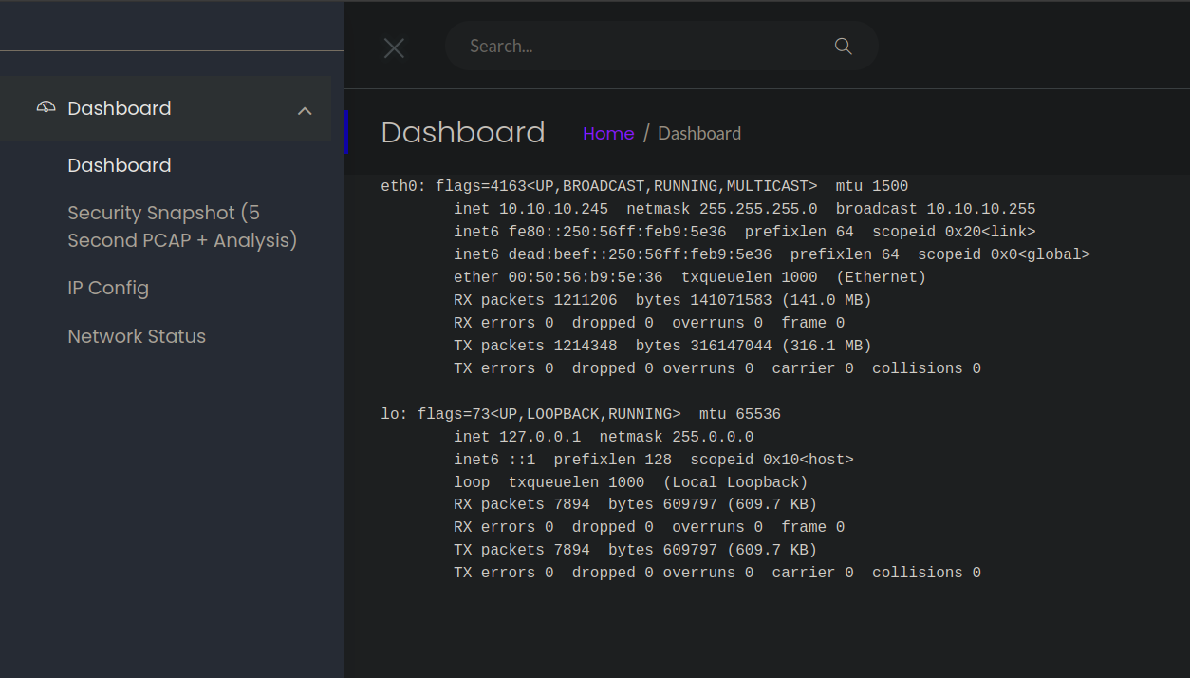Click the speedometer Dashboard icon in sidebar
The width and height of the screenshot is (1190, 678).
pos(45,106)
